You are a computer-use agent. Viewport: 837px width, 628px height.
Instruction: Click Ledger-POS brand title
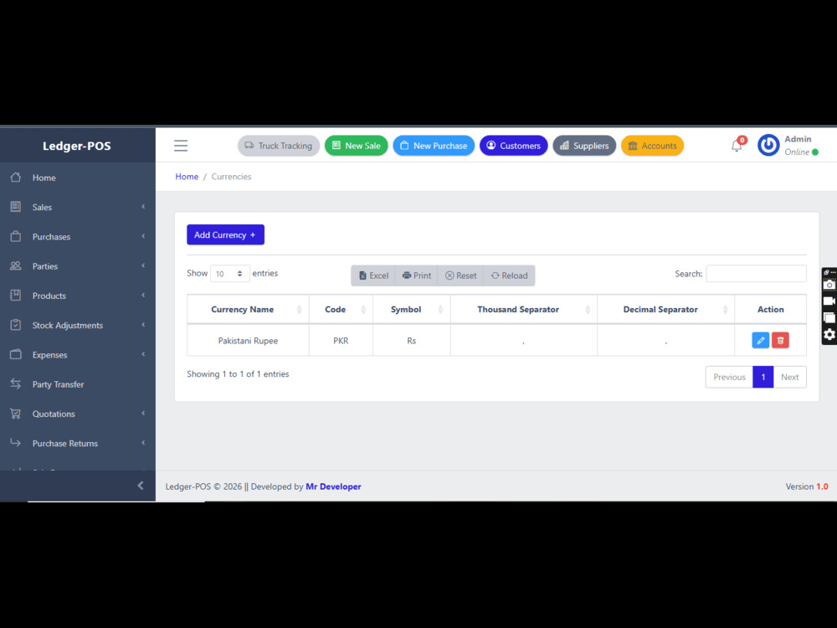77,146
